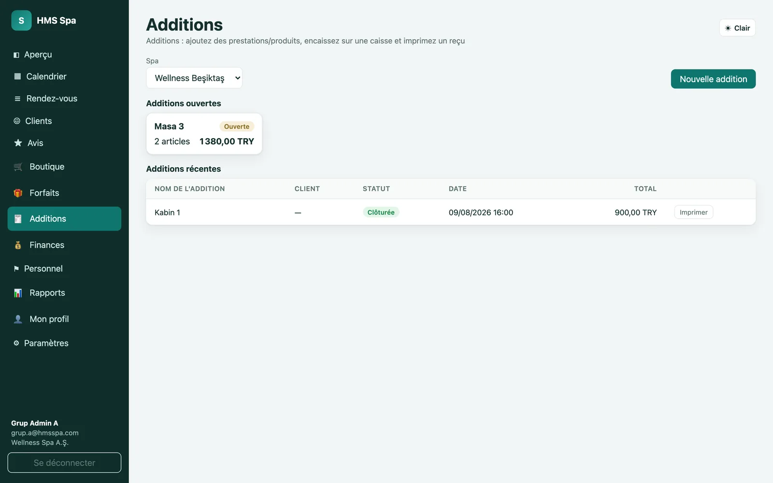Image resolution: width=773 pixels, height=483 pixels.
Task: Click the HMS Spa logo icon
Action: [21, 20]
